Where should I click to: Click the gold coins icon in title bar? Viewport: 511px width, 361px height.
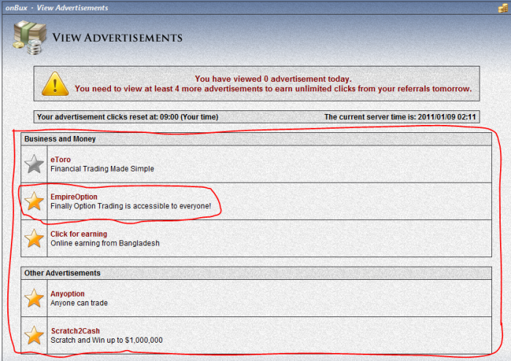point(503,8)
